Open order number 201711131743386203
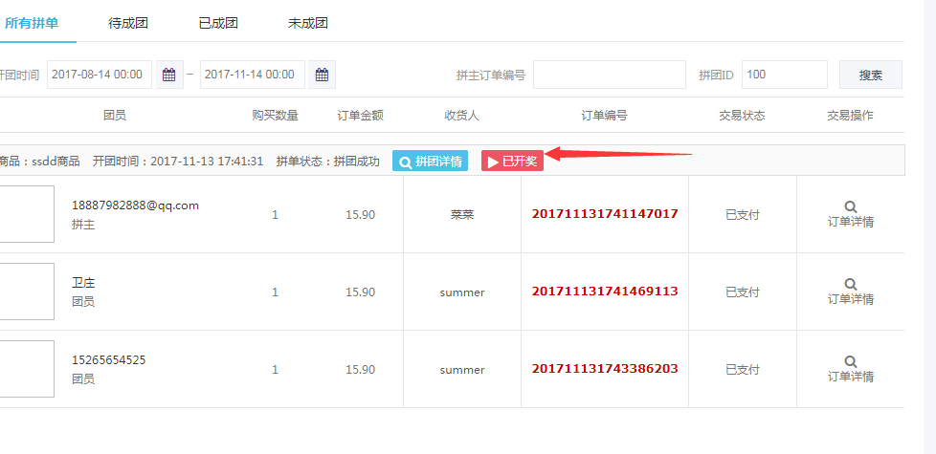 [605, 369]
